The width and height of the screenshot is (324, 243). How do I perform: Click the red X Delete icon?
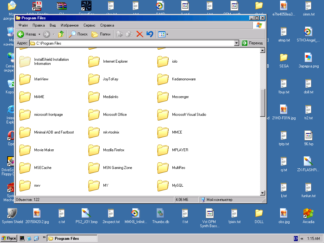[140, 34]
